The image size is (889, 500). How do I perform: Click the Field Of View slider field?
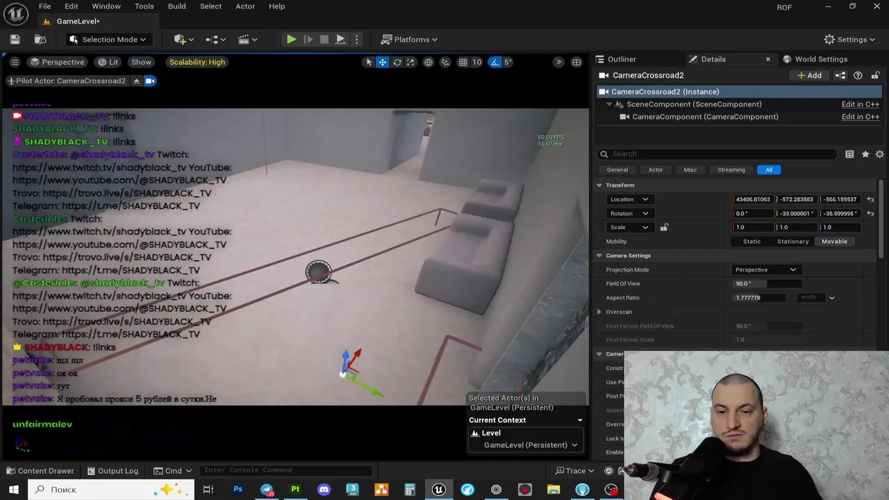(767, 283)
